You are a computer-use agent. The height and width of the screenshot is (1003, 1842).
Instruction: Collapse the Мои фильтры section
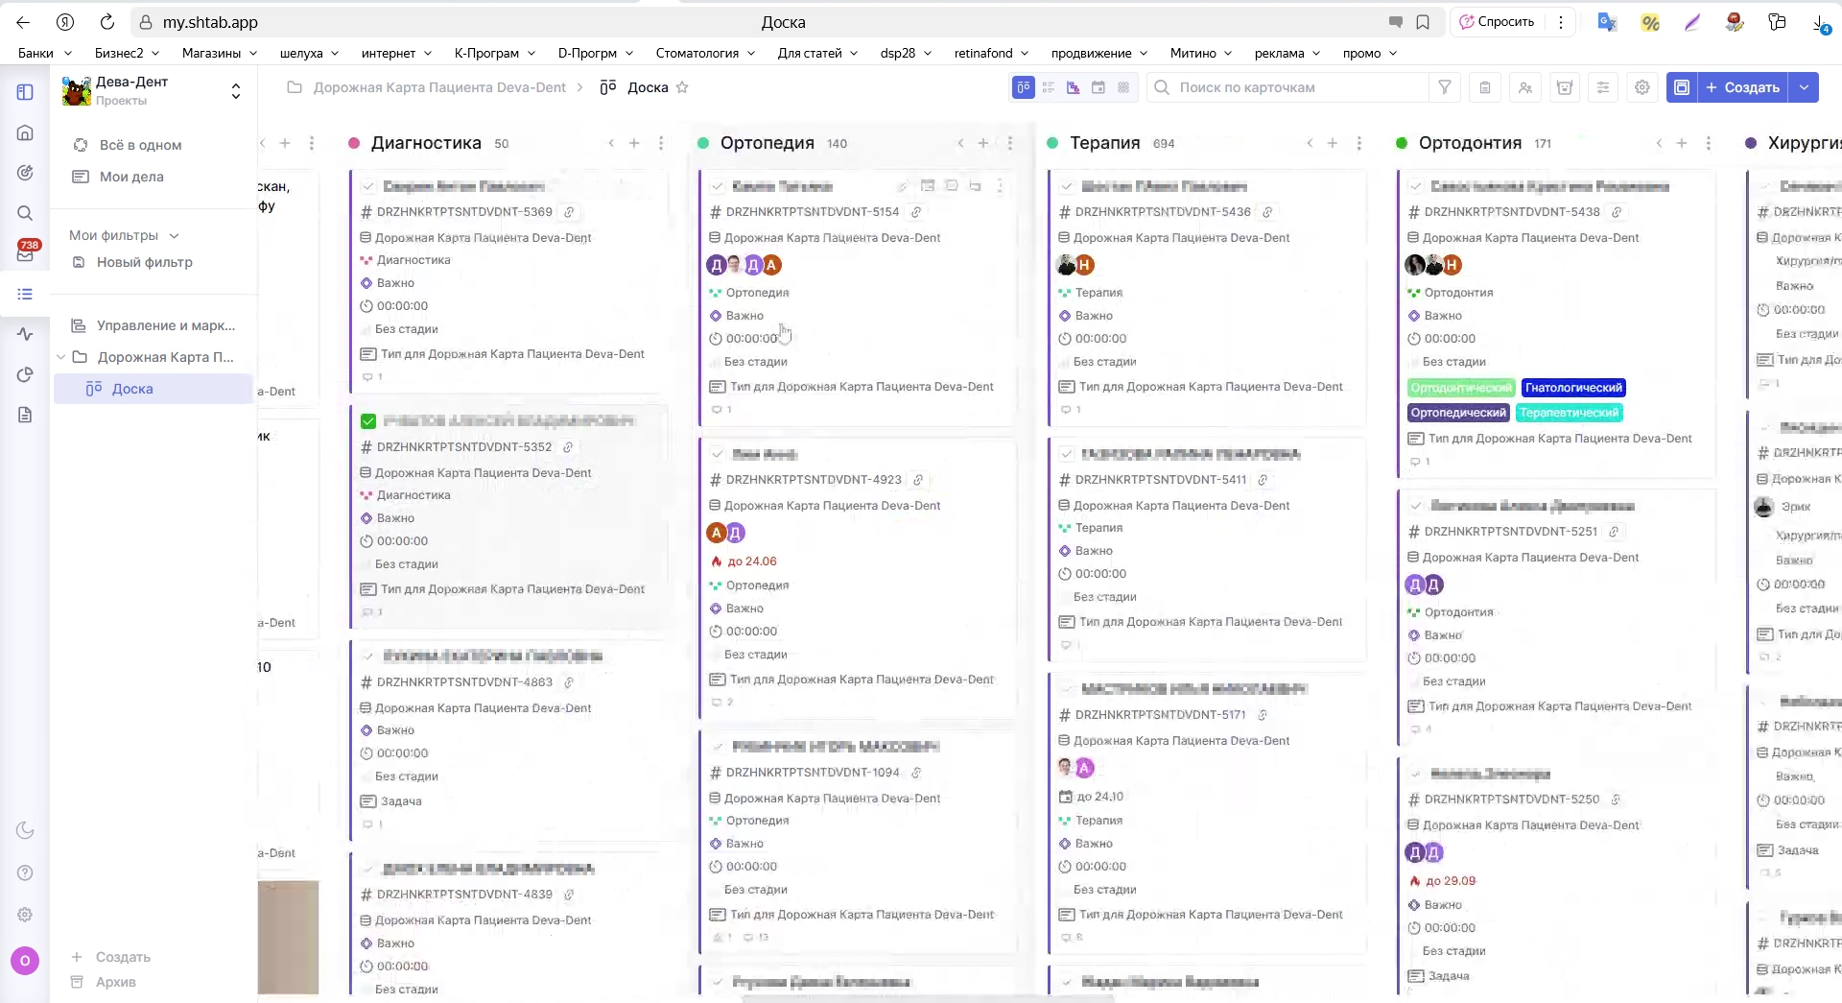[174, 236]
